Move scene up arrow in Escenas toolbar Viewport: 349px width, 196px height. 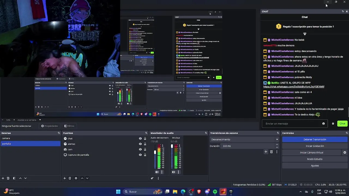(x=20, y=178)
